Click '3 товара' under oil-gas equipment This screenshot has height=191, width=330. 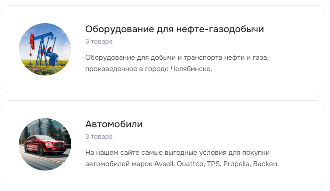99,41
